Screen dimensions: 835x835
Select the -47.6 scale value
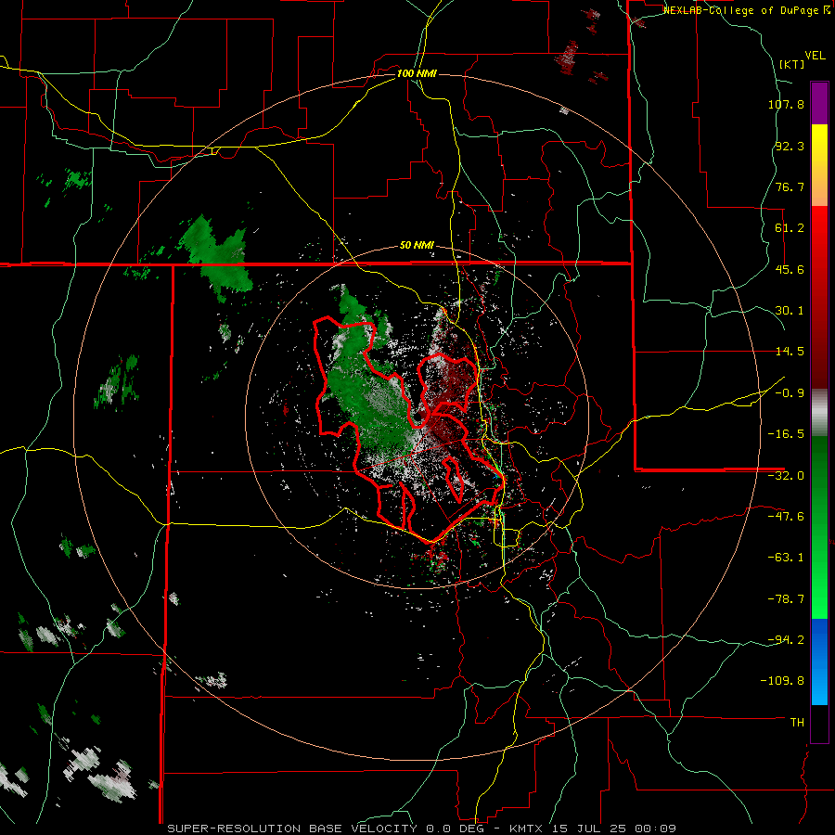(786, 517)
